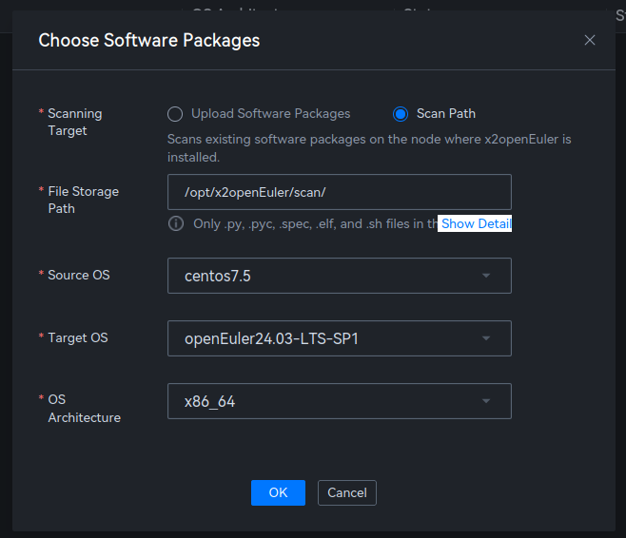
Task: Select the Scan Path radio button
Action: click(401, 114)
